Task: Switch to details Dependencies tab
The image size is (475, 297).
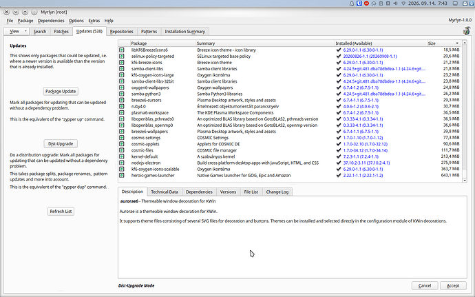Action: tap(199, 192)
